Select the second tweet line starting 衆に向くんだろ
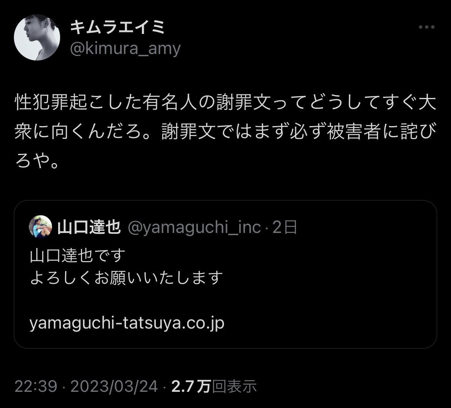The image size is (451, 408). (x=225, y=132)
